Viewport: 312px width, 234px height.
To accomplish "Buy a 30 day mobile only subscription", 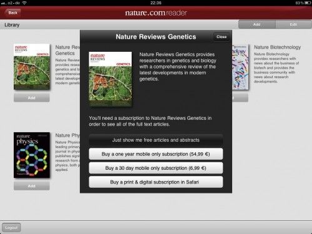I will 156,168.
